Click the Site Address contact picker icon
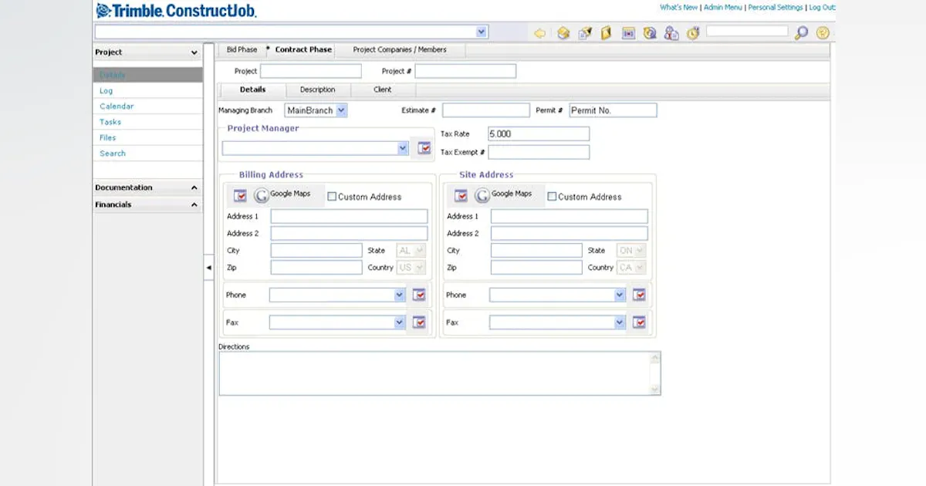This screenshot has height=486, width=926. coord(461,196)
